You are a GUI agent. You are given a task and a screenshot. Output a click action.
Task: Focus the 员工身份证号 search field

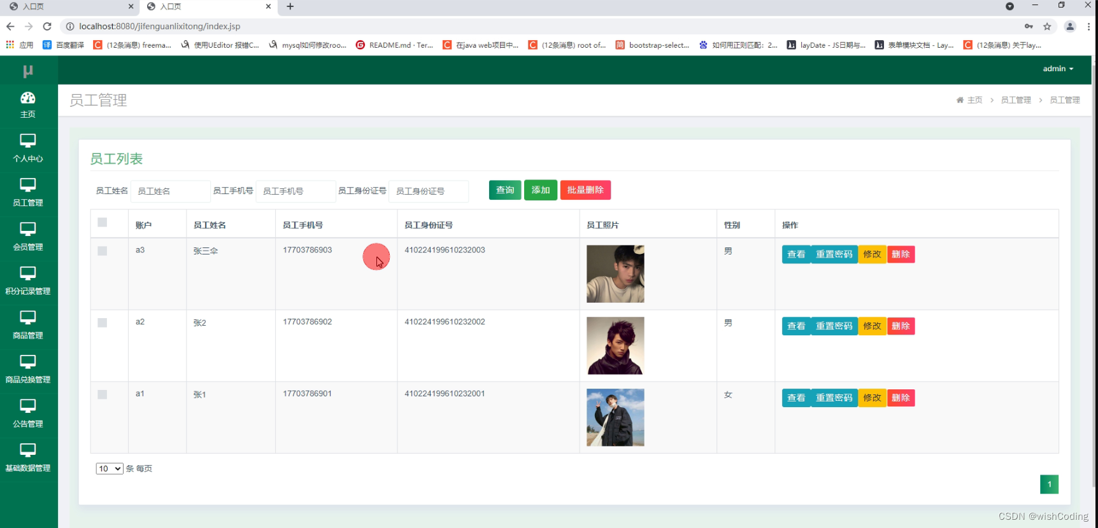coord(429,191)
